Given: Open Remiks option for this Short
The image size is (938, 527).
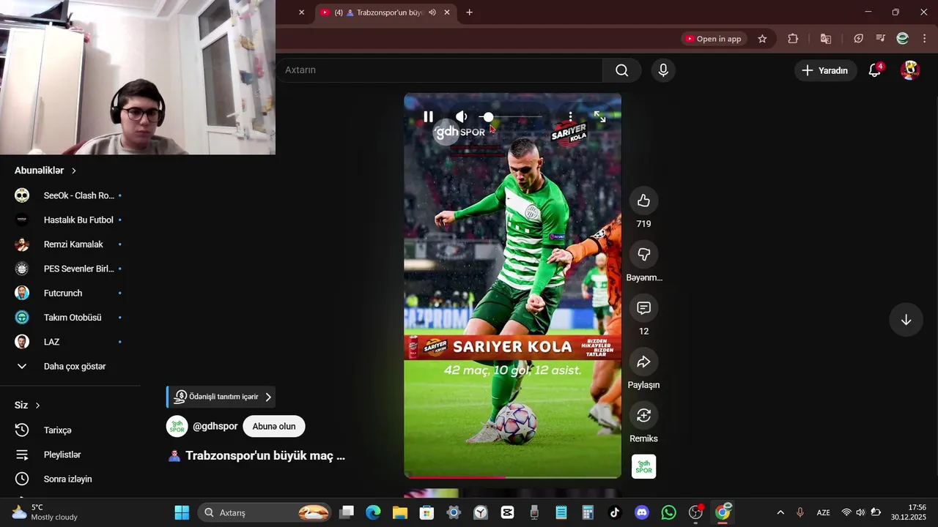Looking at the screenshot, I should pos(643,415).
